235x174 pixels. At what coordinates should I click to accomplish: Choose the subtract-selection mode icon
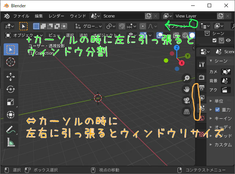pyautogui.click(x=50, y=26)
